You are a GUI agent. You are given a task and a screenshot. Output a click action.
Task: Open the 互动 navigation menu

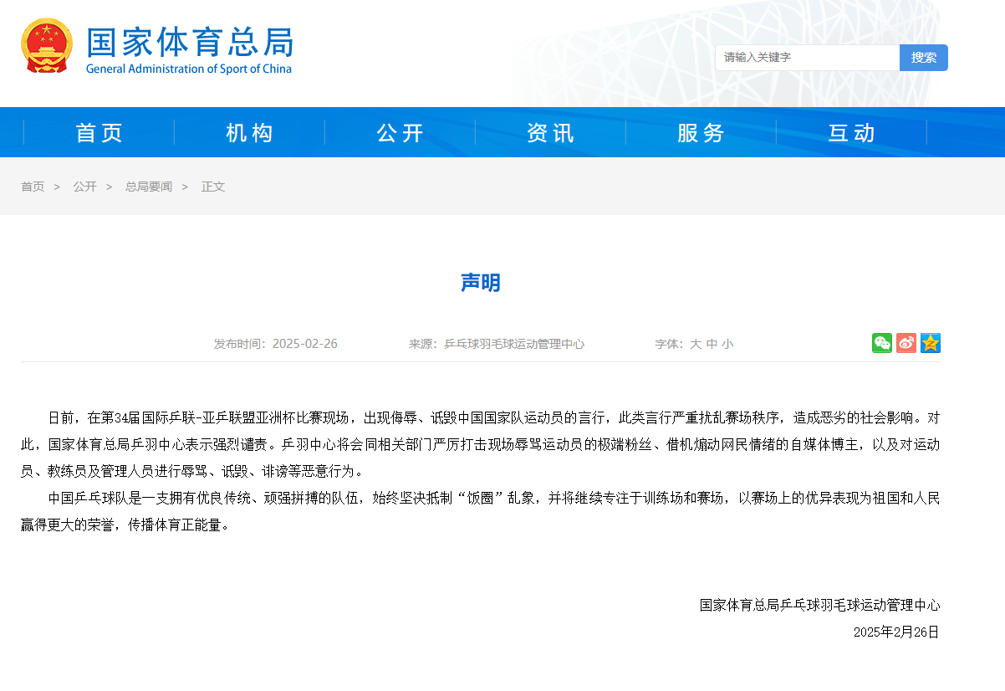click(852, 132)
